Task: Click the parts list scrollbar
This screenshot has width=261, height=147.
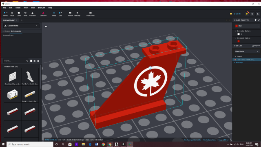Action: pyautogui.click(x=40, y=77)
